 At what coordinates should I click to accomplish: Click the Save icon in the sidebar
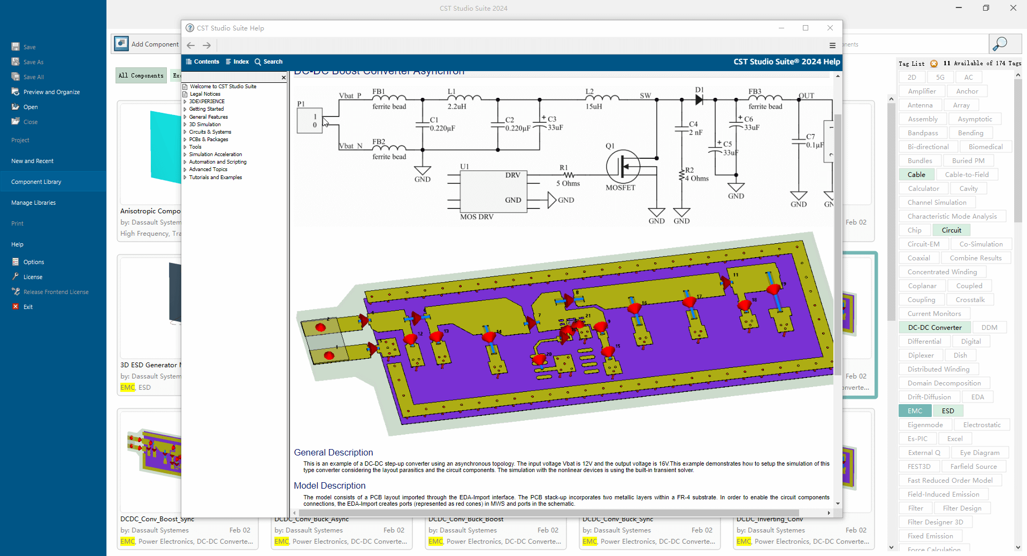pos(16,47)
